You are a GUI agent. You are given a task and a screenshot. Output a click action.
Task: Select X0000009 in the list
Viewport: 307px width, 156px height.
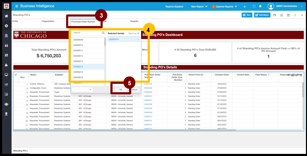pos(88,40)
